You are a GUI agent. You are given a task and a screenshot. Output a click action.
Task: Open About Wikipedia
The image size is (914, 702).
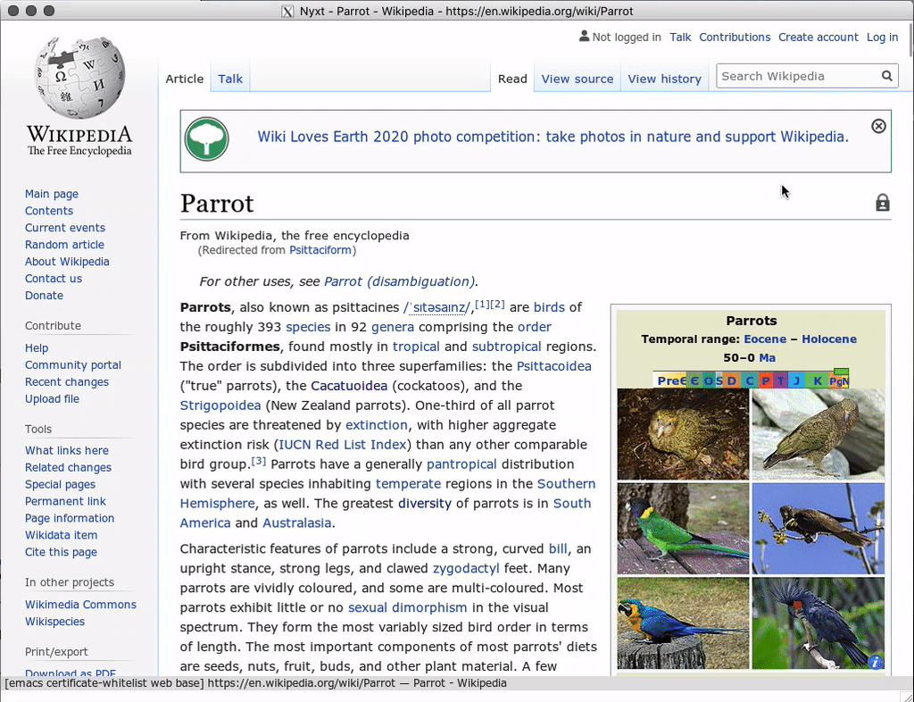(67, 261)
